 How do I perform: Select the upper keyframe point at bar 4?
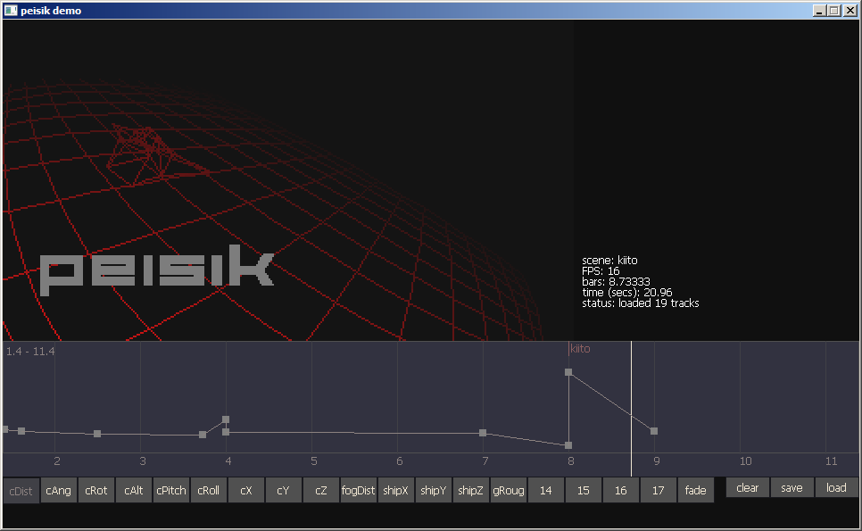point(226,419)
